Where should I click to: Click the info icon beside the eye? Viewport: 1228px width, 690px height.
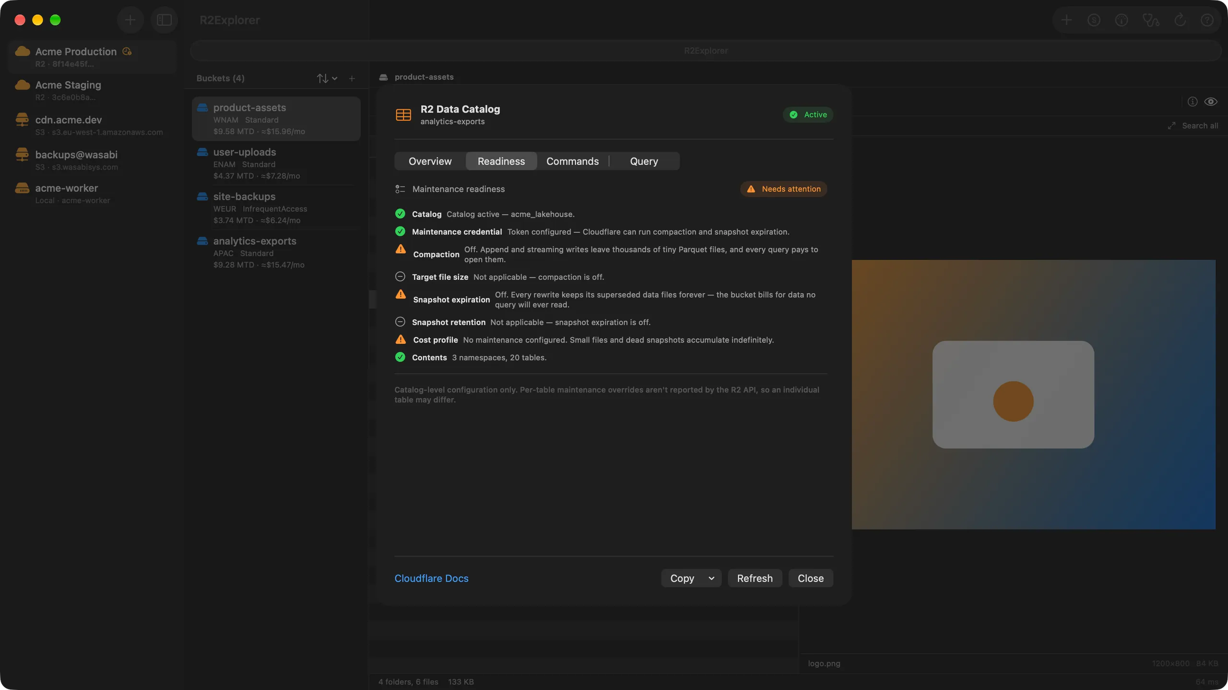[1193, 102]
